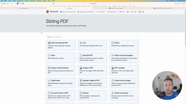The width and height of the screenshot is (186, 104).
Task: Open the Edición menu in the macOS menu bar
Action: pos(15,1)
